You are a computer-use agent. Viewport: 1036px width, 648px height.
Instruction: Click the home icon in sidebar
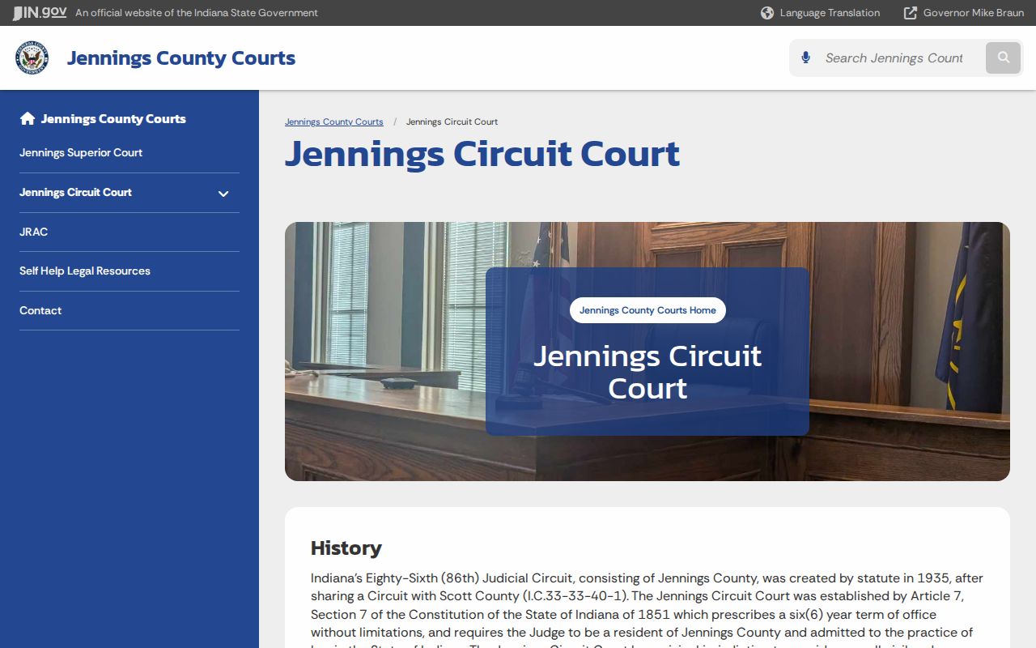pos(28,118)
